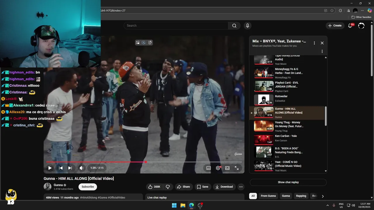Open YouTube notifications bell
The height and width of the screenshot is (210, 374).
350,26
